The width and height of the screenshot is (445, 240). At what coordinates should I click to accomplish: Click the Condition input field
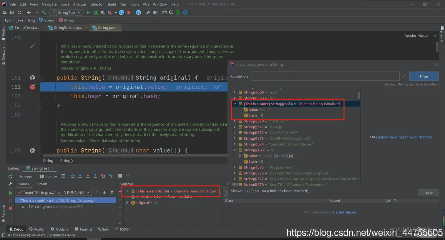[325, 76]
